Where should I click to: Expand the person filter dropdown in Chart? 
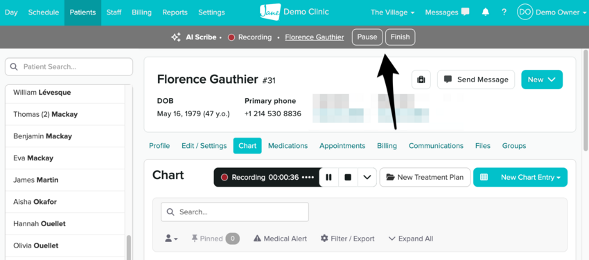click(x=171, y=239)
